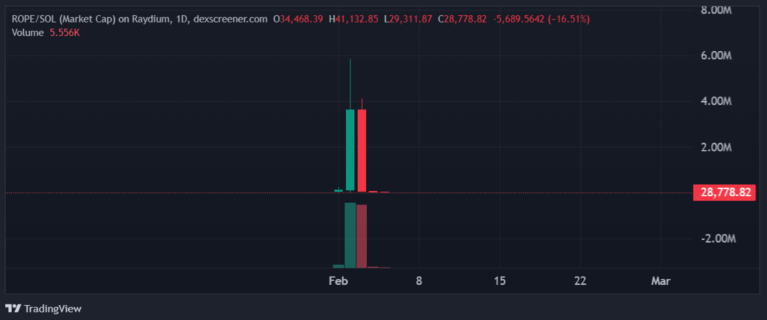Click the 15 date axis label
The height and width of the screenshot is (320, 767).
pyautogui.click(x=500, y=281)
